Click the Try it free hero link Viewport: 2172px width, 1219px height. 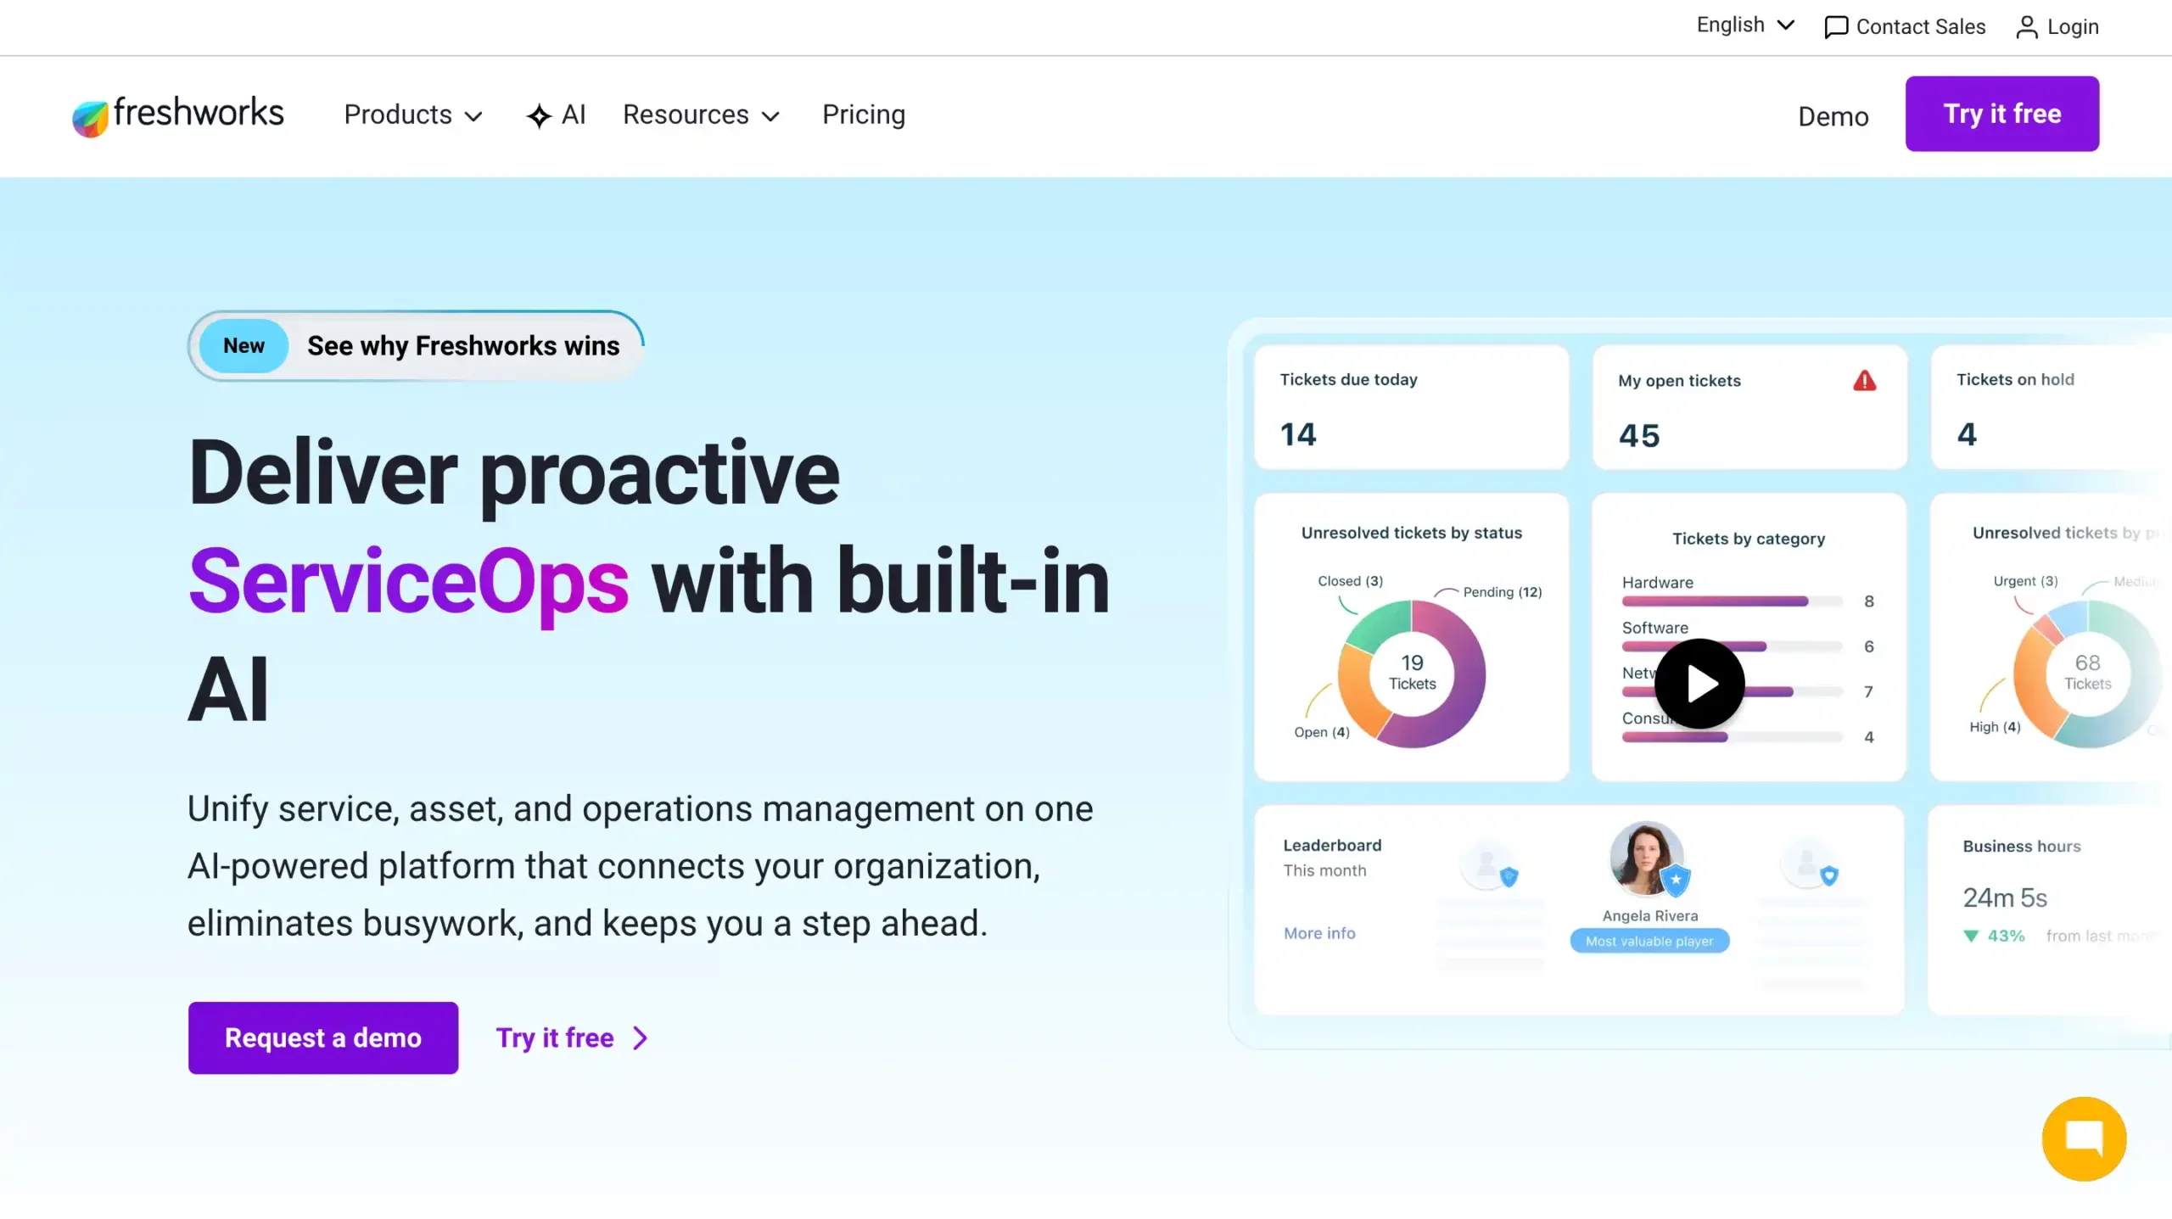(x=573, y=1037)
